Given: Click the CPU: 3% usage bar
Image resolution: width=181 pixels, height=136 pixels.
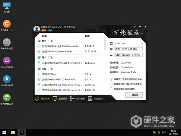Looking at the screenshot, I should click(x=128, y=44).
